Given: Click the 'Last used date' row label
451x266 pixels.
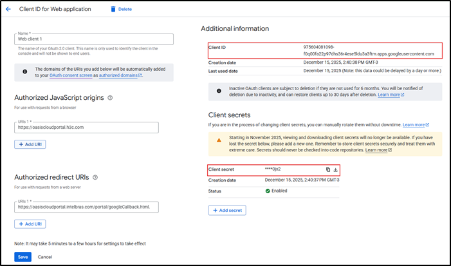Looking at the screenshot, I should click(x=223, y=71).
